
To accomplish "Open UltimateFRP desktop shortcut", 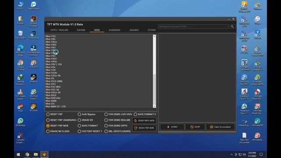I will coord(257,122).
